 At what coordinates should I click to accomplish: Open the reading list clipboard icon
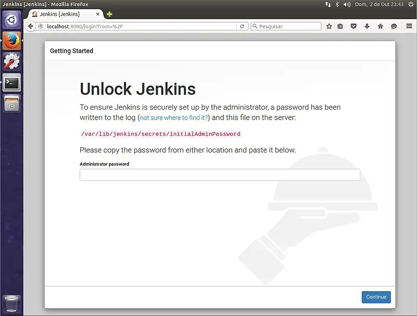point(340,26)
